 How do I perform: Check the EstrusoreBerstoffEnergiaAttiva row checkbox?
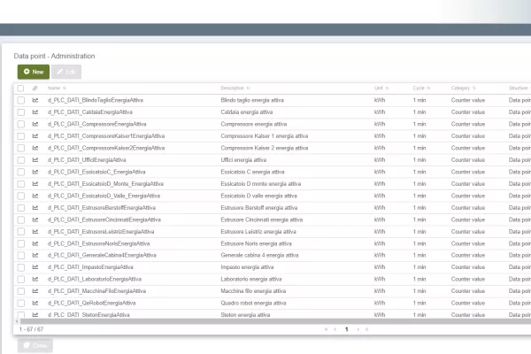[x=21, y=208]
